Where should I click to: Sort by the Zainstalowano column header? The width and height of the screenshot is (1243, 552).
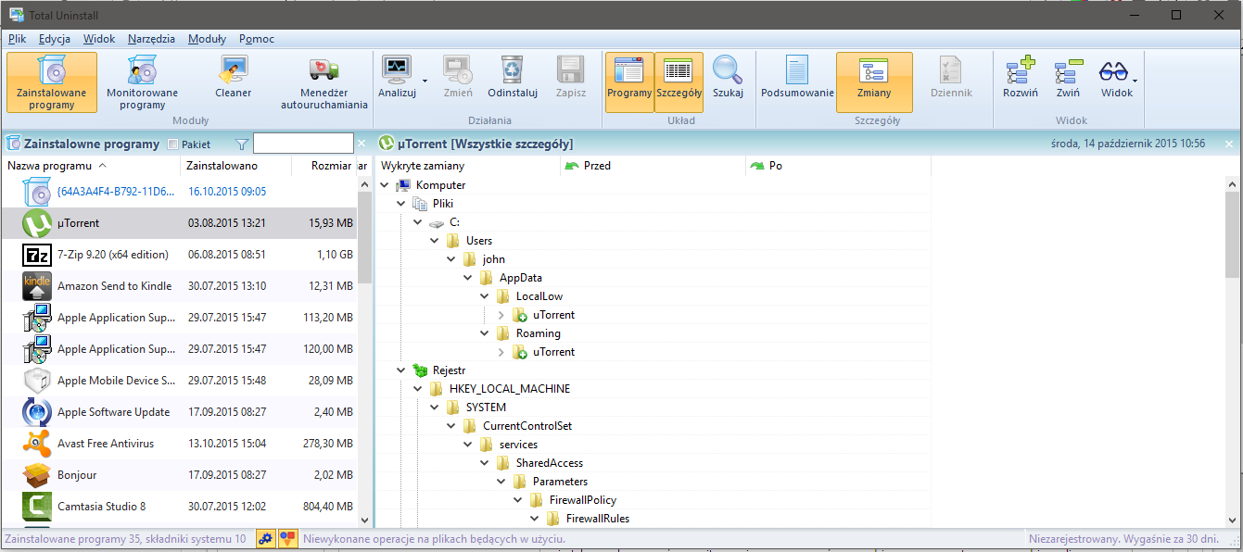click(235, 166)
